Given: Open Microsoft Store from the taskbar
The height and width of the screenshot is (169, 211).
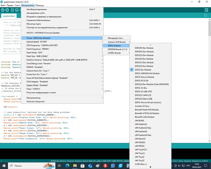Looking at the screenshot, I should point(82,166).
